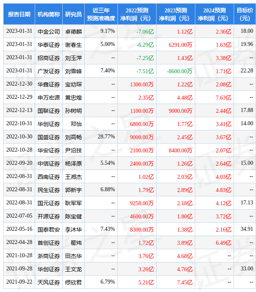Select the 中信证券 institution cell
The width and height of the screenshot is (256, 292).
(x=49, y=164)
